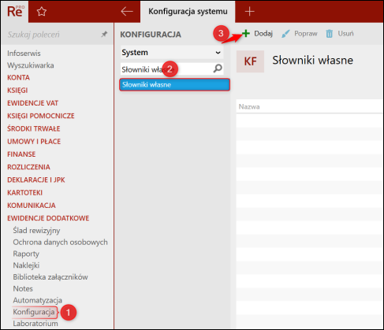
Task: Expand the System dropdown
Action: tap(172, 53)
